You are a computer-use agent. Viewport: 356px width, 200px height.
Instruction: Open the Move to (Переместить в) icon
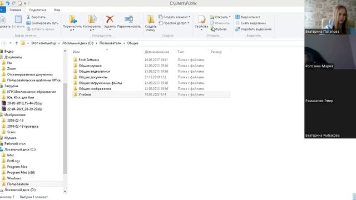click(73, 19)
